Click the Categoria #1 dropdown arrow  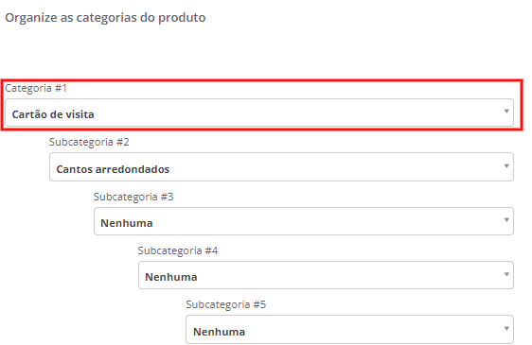click(506, 112)
